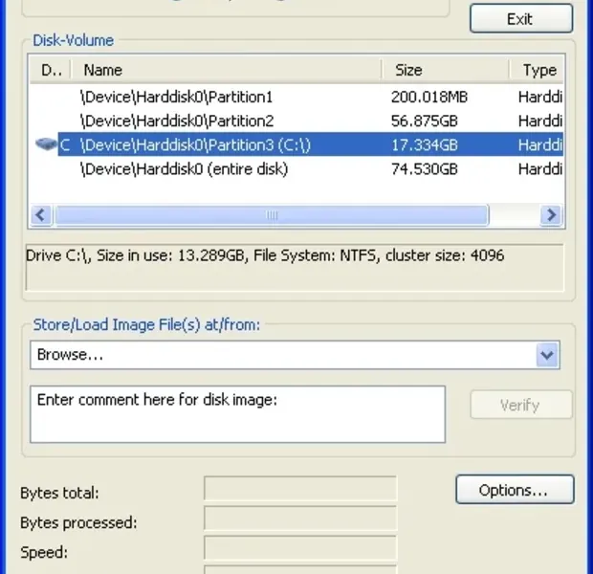
Task: Click the 74.530GB size cell
Action: [424, 168]
